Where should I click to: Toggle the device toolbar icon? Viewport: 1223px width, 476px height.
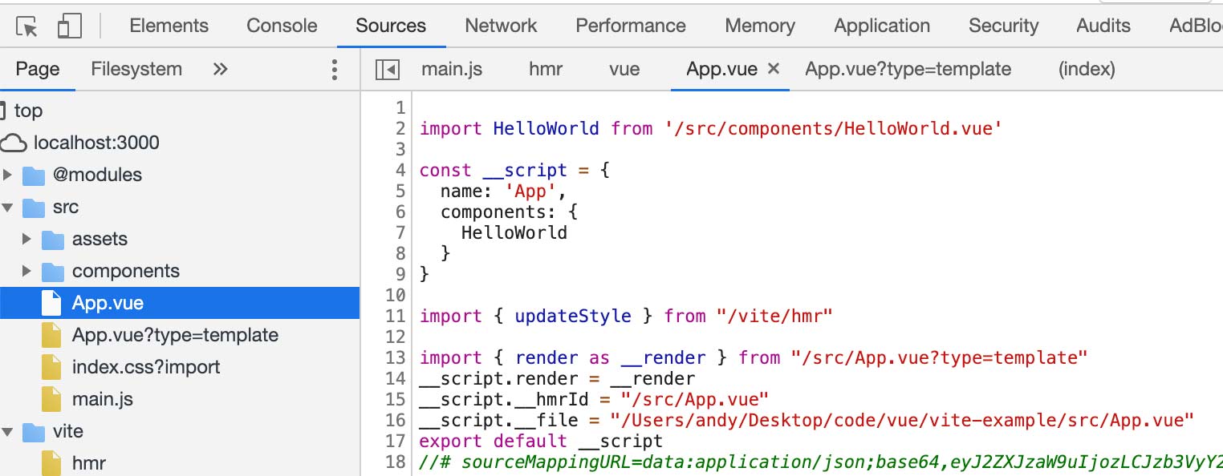(x=69, y=26)
